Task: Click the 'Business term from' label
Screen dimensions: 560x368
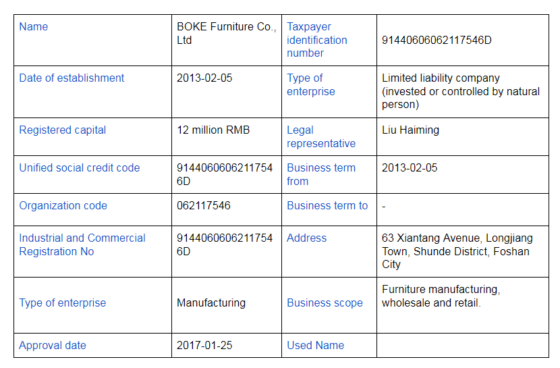Action: pyautogui.click(x=321, y=174)
